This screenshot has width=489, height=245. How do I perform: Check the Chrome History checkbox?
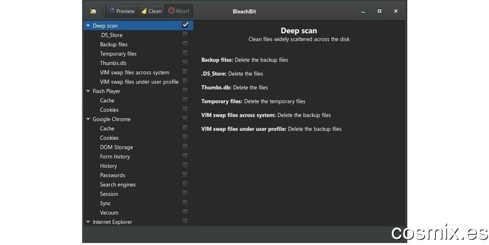[185, 165]
